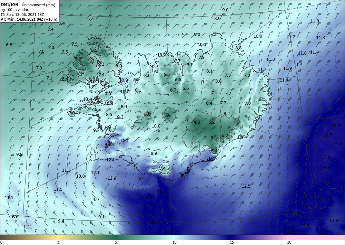The image size is (345, 245).
Task: Click the 16.5 value on the right side
Action: (x=328, y=135)
